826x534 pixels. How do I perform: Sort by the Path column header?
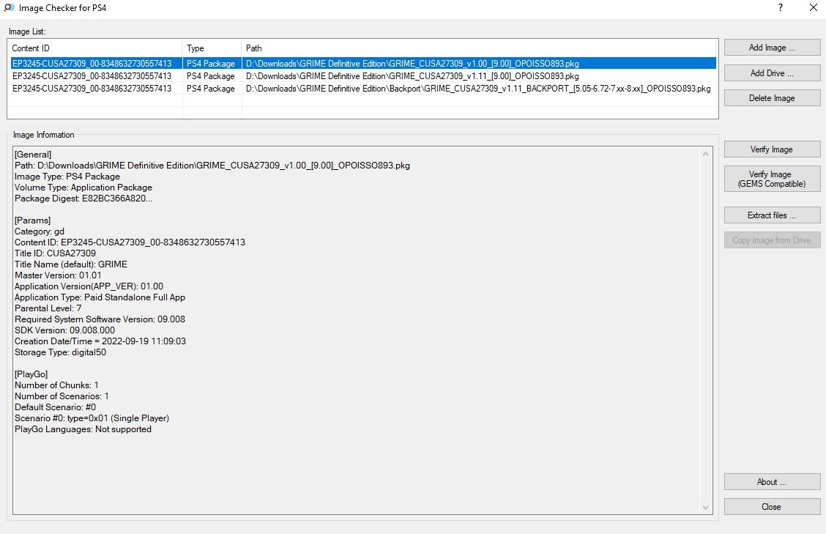(x=479, y=48)
